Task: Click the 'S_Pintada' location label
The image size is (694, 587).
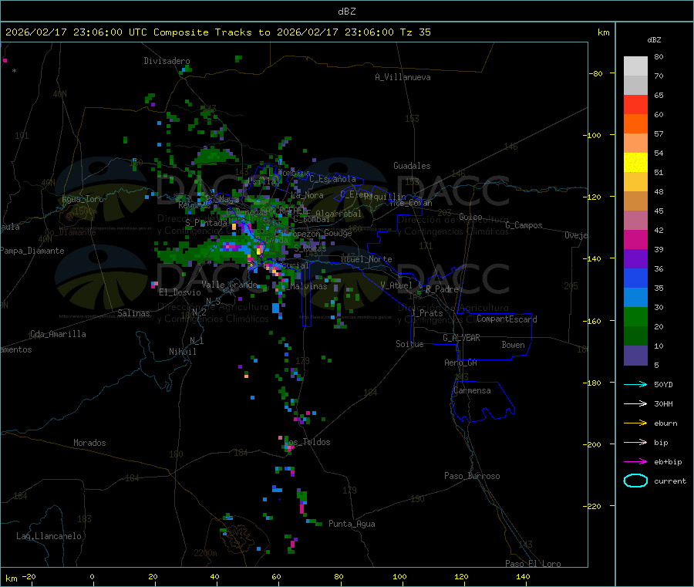Action: tap(206, 223)
